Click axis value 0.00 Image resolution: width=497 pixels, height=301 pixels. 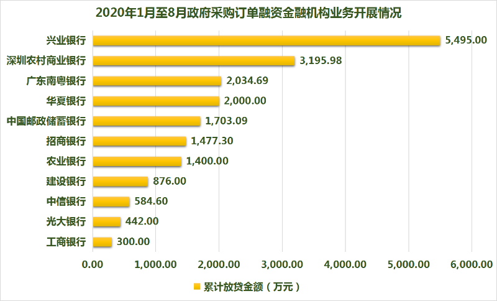pos(93,264)
